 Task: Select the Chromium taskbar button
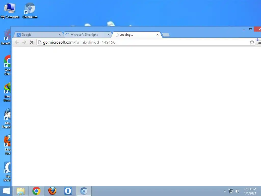[x=84, y=191]
